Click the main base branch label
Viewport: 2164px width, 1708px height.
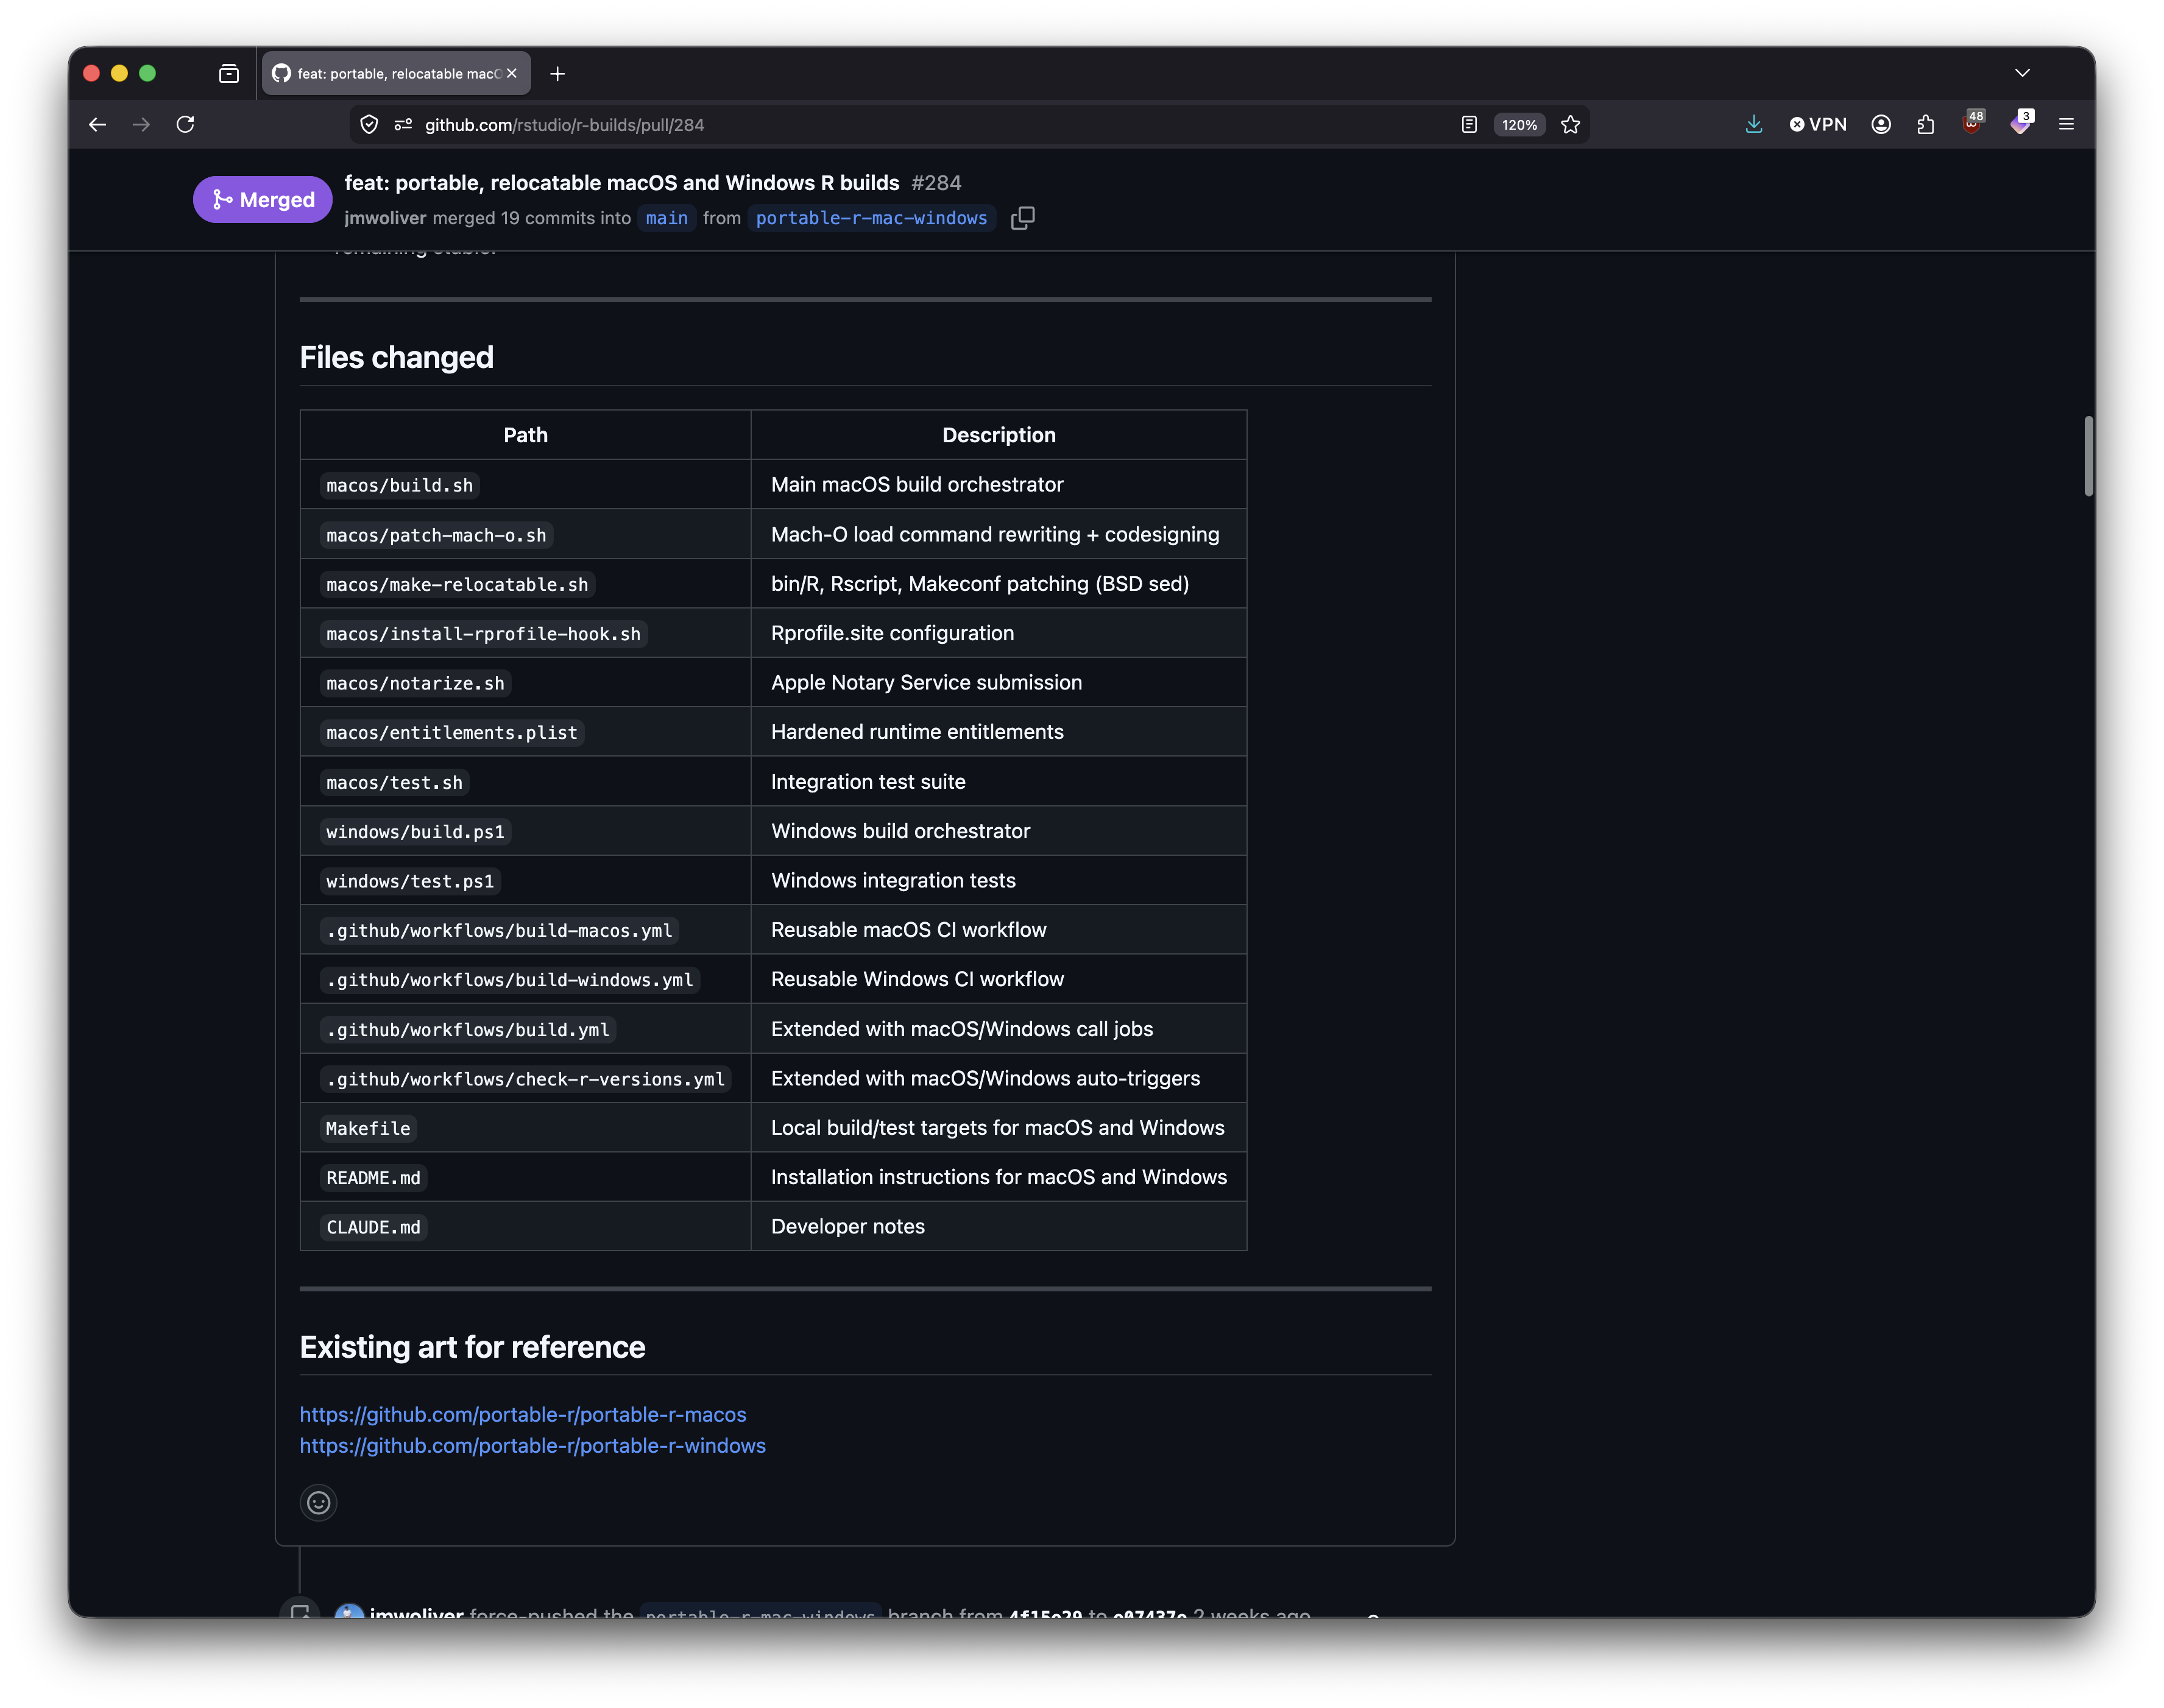pos(667,218)
